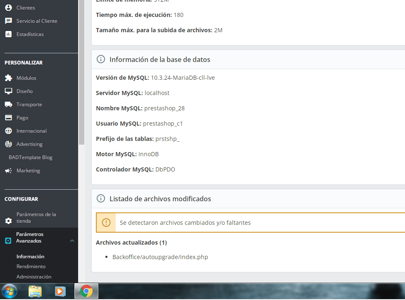Click upload size value 2M
405x300 pixels.
tap(218, 30)
